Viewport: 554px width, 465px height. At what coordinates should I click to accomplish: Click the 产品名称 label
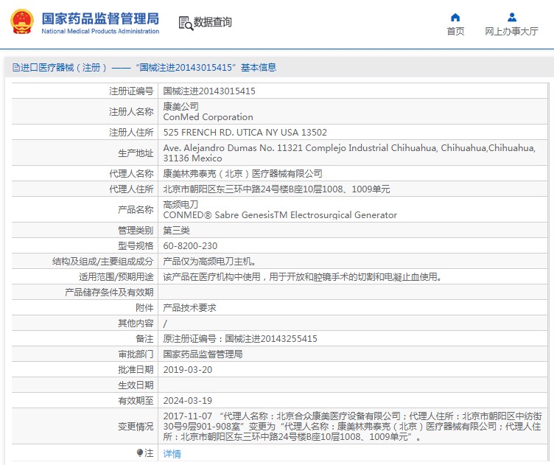pyautogui.click(x=136, y=209)
